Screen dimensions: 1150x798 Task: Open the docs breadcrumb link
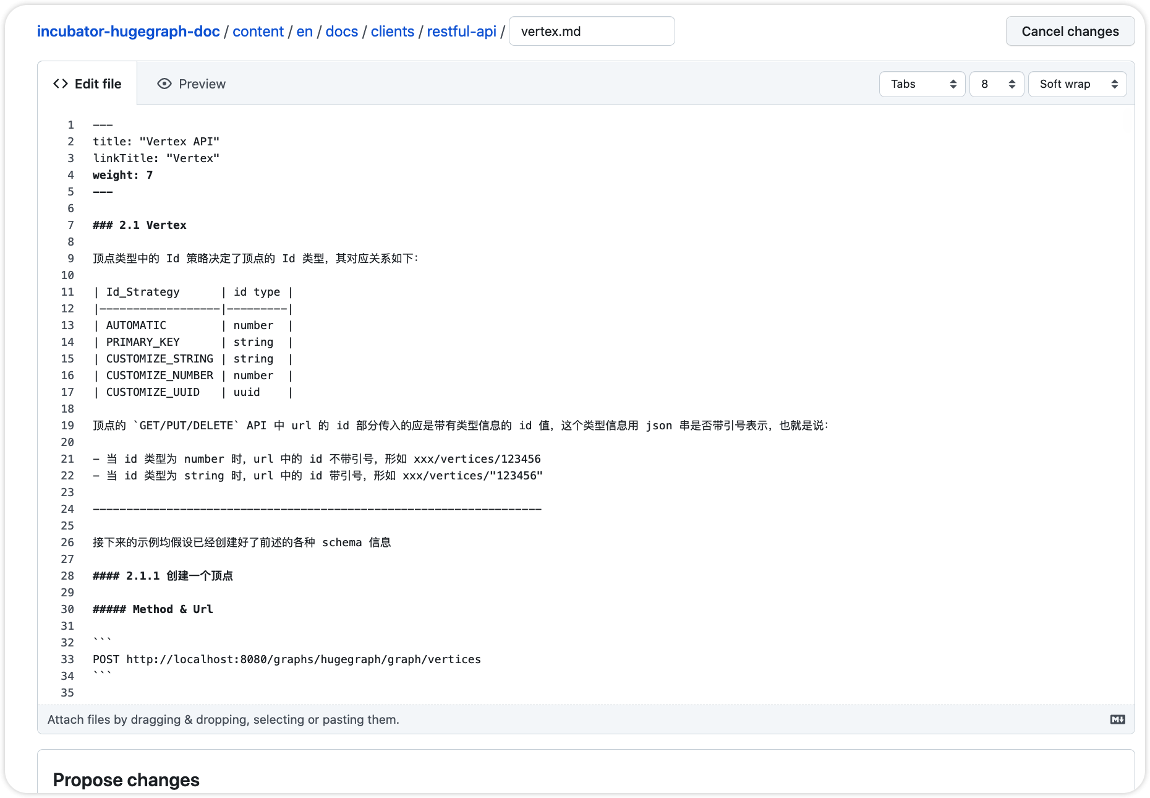[x=342, y=31]
